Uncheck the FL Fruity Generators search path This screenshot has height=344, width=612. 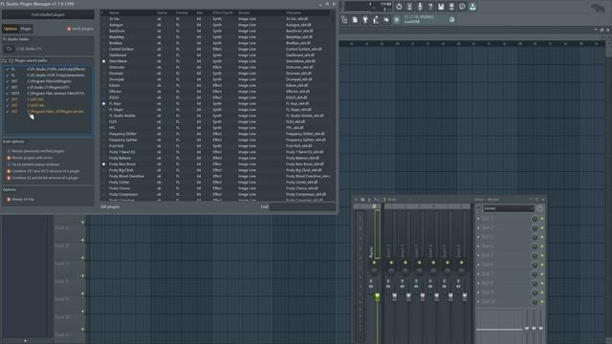click(x=8, y=75)
